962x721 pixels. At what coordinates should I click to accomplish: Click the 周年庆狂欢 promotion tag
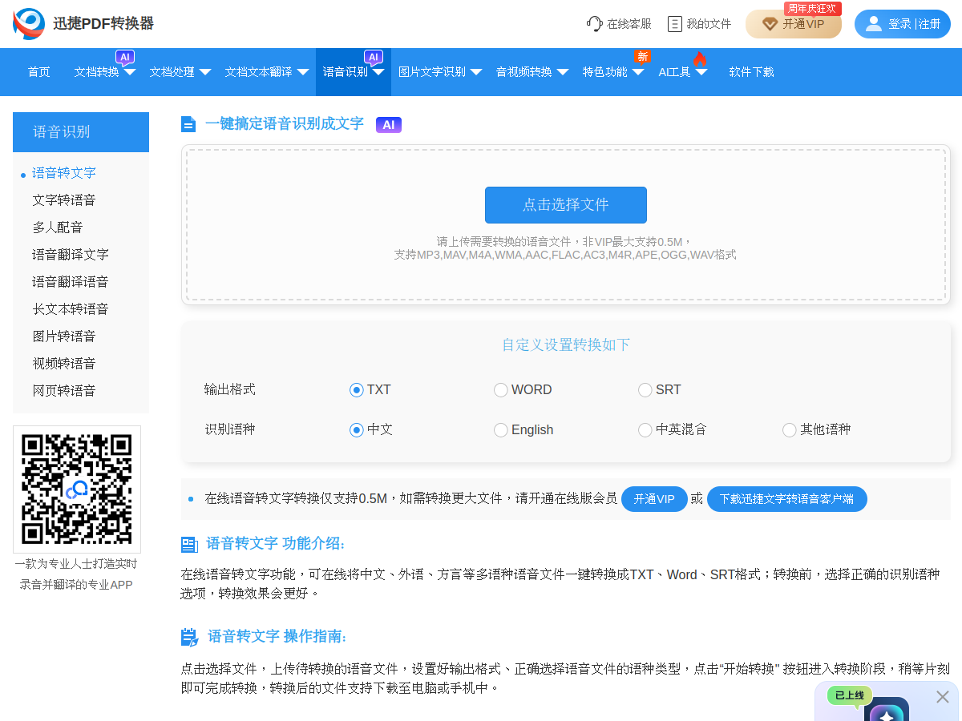coord(813,8)
